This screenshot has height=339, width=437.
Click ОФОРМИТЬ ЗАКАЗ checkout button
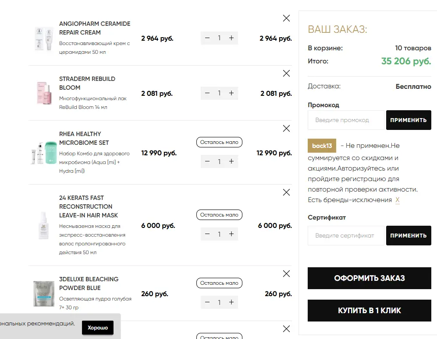point(369,278)
